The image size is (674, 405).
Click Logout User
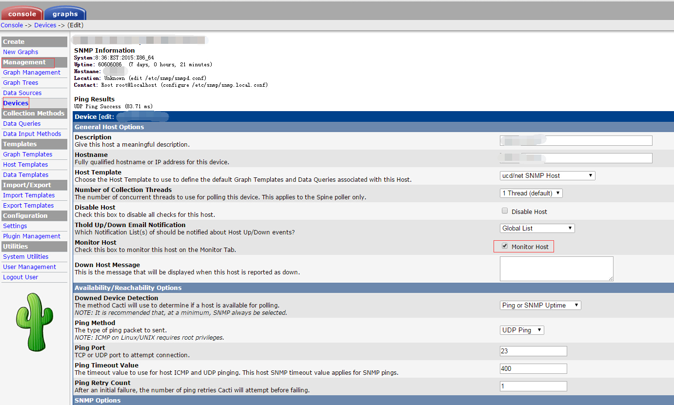pyautogui.click(x=20, y=277)
